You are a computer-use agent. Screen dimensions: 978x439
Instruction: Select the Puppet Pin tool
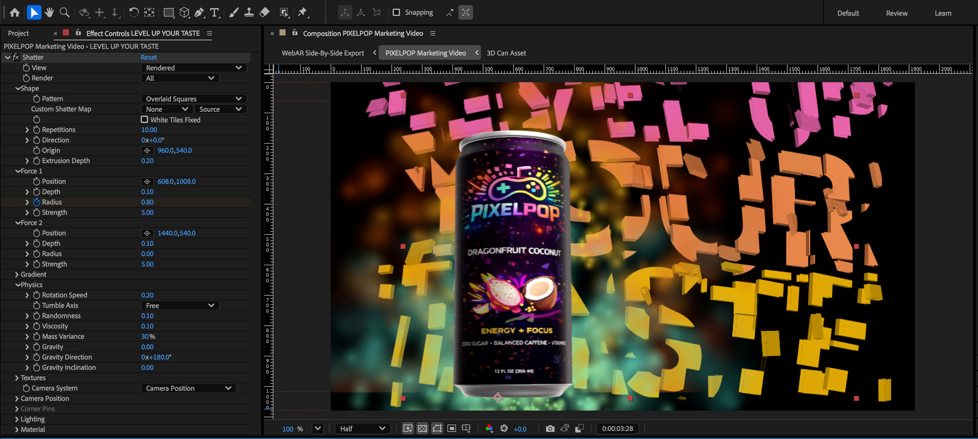pyautogui.click(x=303, y=13)
